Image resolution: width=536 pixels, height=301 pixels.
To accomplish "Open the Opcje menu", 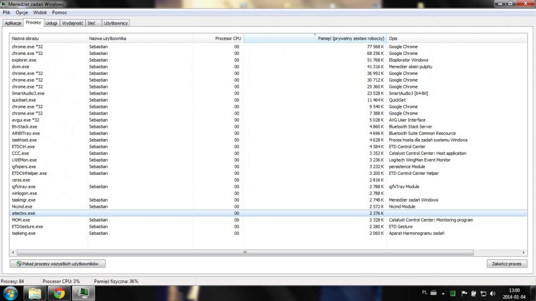I will [21, 12].
